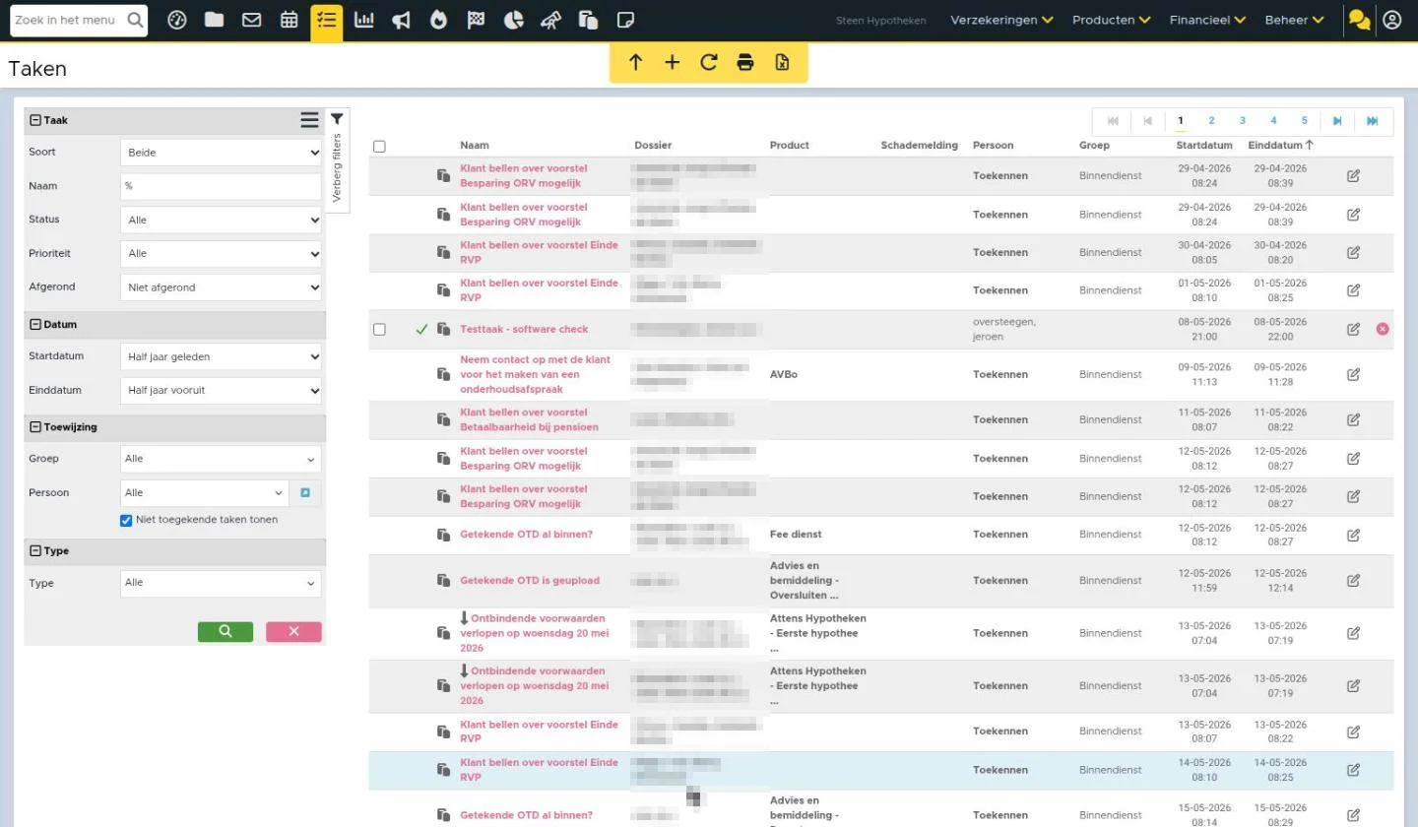Open the Startdatum filter dropdown
Screen dimensions: 1418x827
tap(221, 356)
